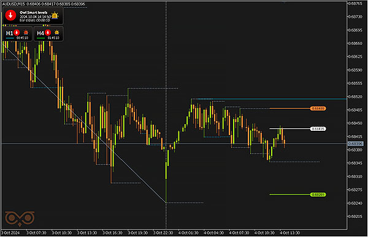Viewport: 368px width, 237px height.
Task: Click the red down-arrow next to H1
Action: tap(17, 33)
